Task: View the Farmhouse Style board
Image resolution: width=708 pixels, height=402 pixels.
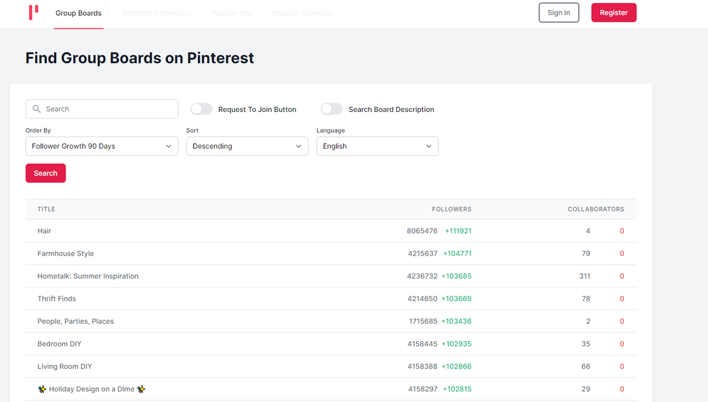Action: pos(65,253)
